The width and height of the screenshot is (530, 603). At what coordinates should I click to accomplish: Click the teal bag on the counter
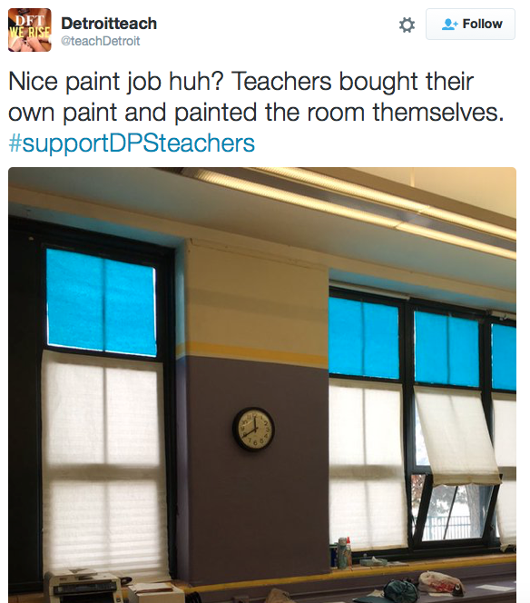point(400,591)
